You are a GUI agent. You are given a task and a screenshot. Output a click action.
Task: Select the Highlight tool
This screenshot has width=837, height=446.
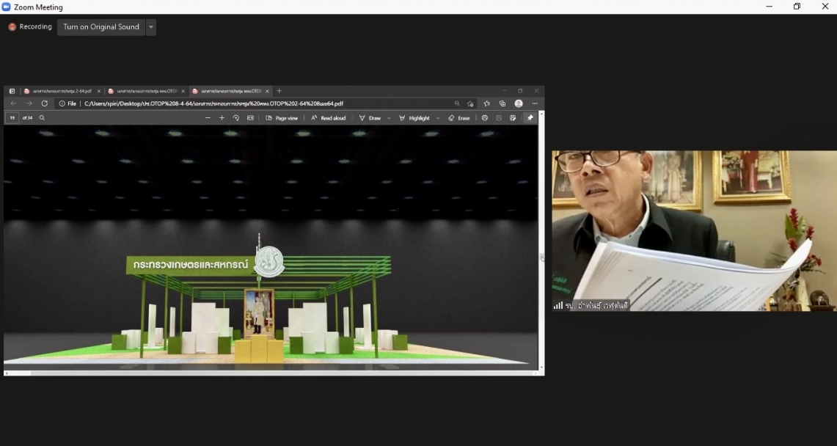tap(414, 118)
